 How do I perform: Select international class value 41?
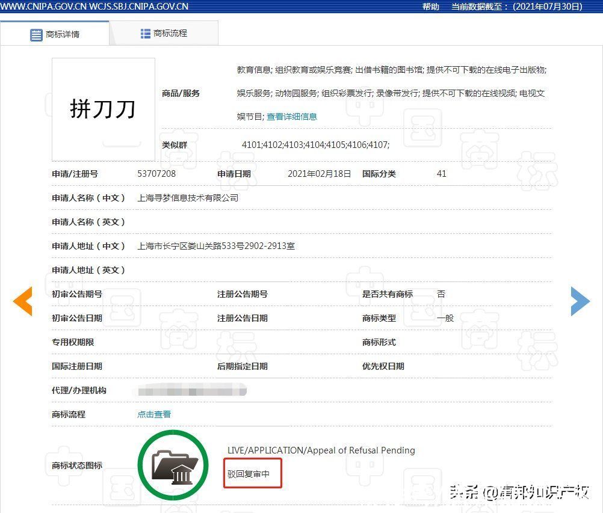tap(442, 174)
